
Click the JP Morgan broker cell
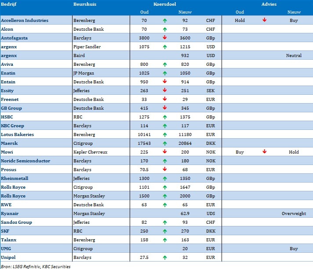84,73
